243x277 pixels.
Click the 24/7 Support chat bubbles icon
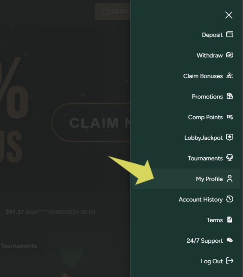click(230, 240)
